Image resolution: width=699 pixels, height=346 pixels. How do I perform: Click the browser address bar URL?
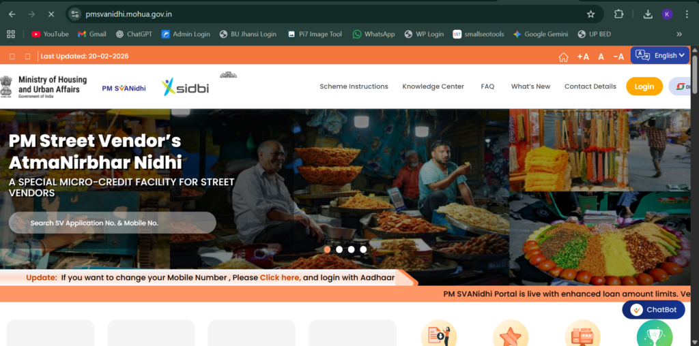[129, 14]
